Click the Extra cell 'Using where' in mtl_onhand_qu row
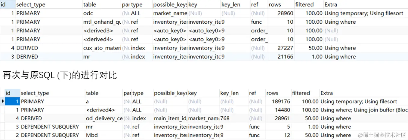 [340, 22]
